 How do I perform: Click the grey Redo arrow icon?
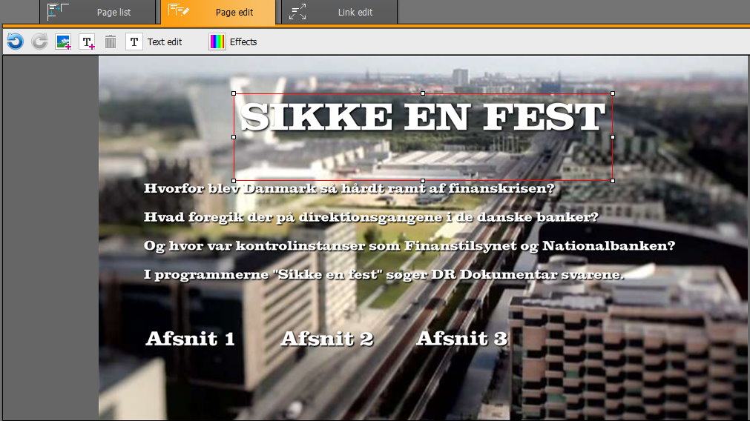[x=40, y=42]
